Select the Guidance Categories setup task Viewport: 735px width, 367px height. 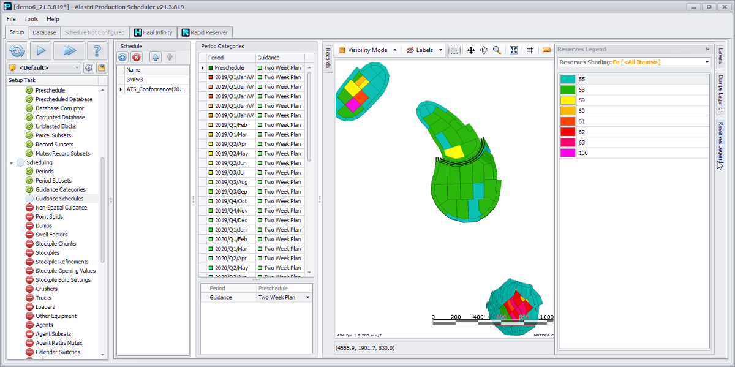pos(60,189)
